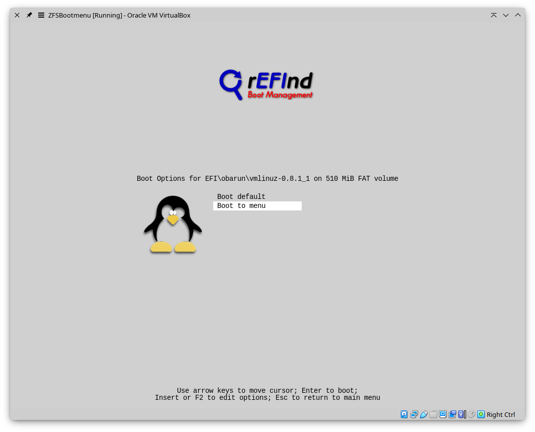Click the display settings status icon

(442, 414)
